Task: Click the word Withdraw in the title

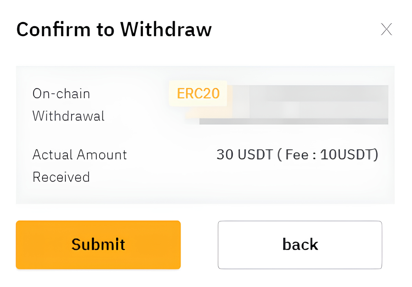Action: (x=166, y=29)
